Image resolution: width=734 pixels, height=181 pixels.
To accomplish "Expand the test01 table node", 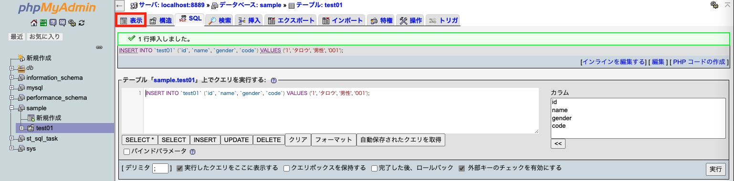I will (21, 128).
